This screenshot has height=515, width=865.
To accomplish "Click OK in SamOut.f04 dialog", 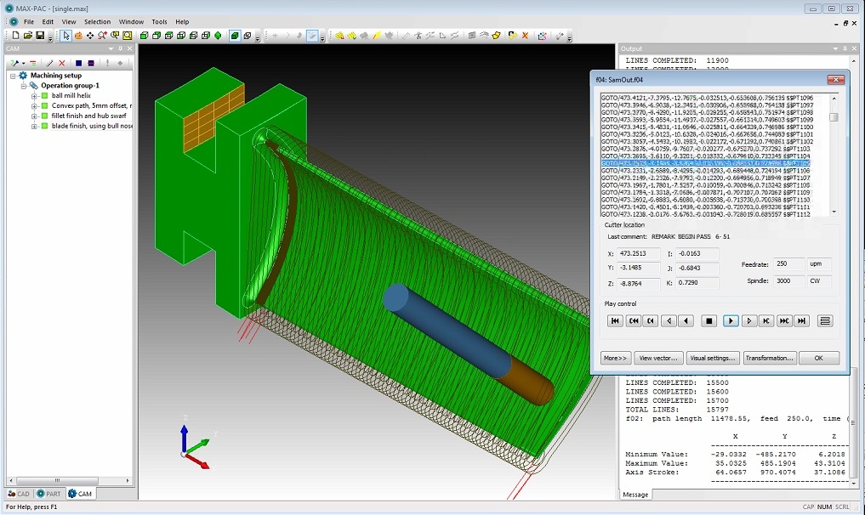I will point(819,359).
